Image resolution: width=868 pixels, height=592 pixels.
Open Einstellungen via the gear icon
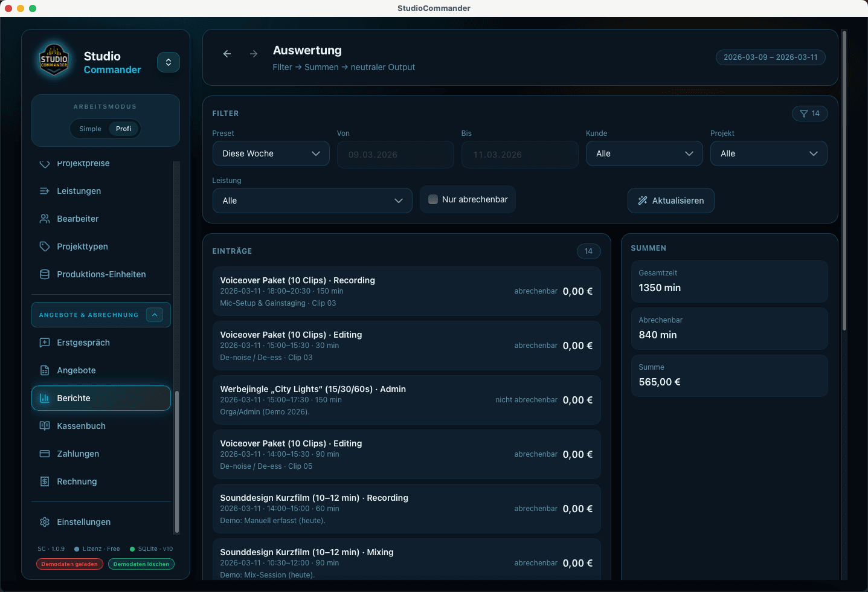point(44,522)
